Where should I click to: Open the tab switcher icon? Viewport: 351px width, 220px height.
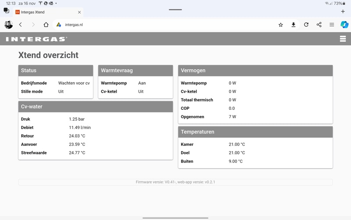click(6, 10)
